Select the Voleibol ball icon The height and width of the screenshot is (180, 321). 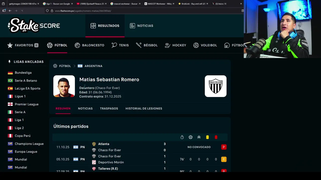pyautogui.click(x=196, y=45)
